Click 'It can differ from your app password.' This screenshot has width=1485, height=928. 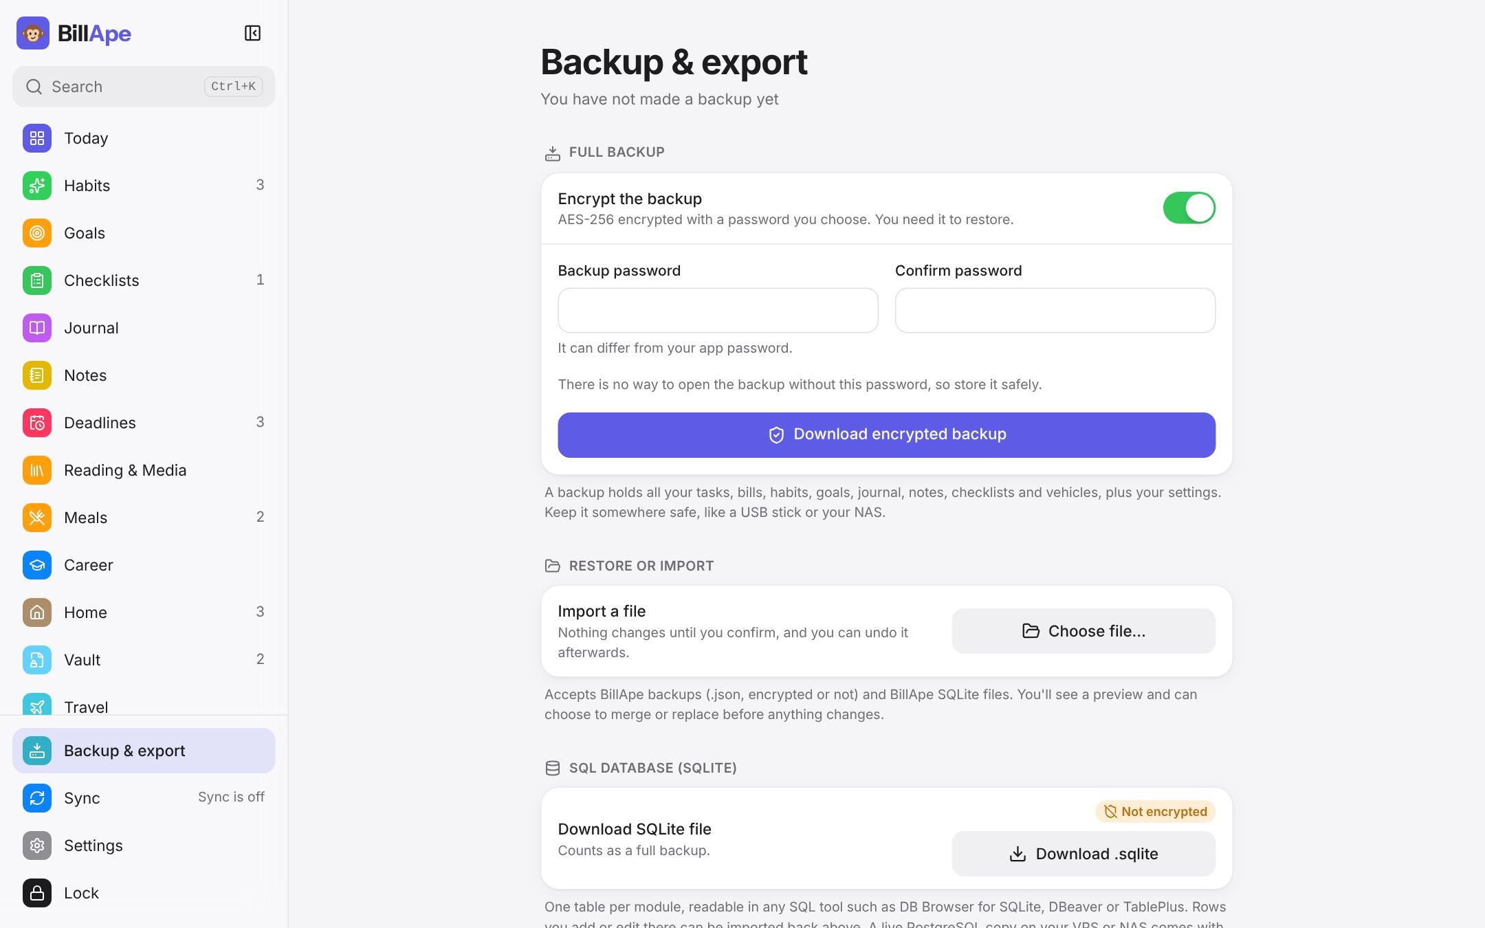pyautogui.click(x=674, y=348)
